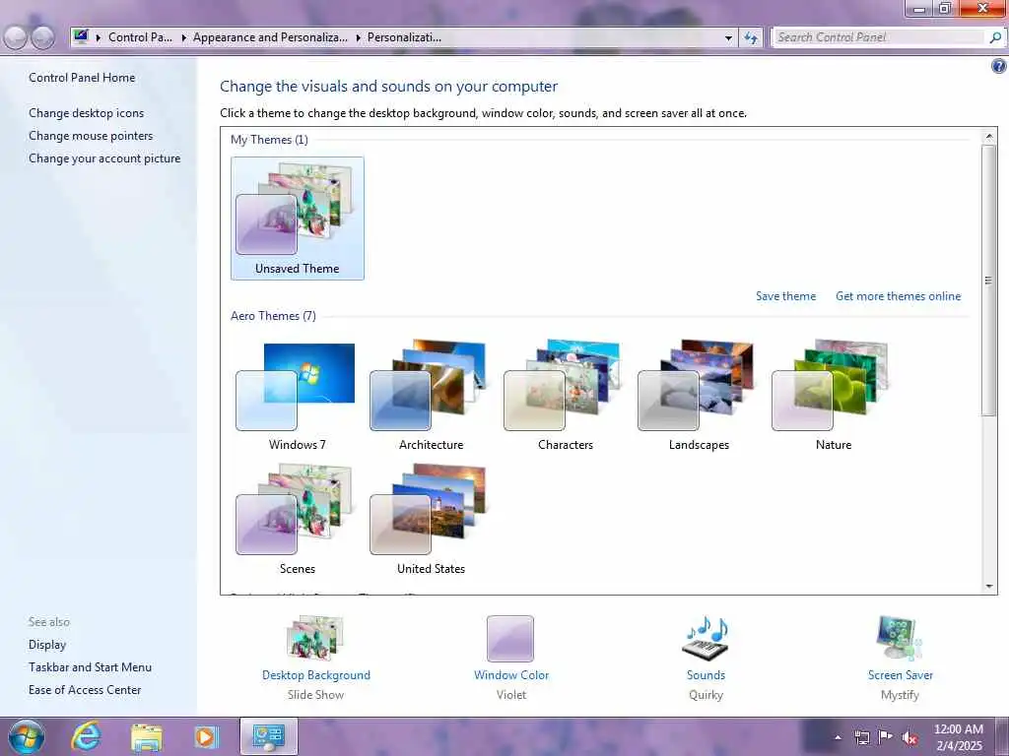Click the Save theme link

tap(785, 296)
